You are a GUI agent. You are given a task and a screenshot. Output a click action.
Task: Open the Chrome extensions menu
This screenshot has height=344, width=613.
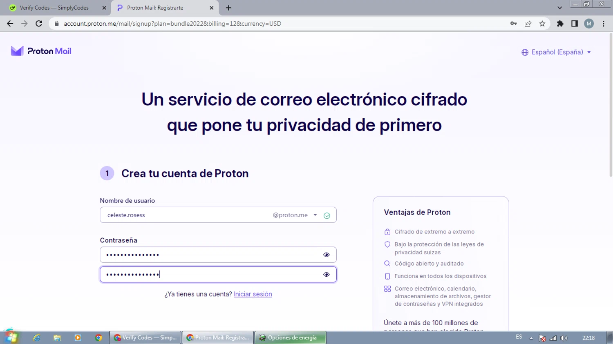pyautogui.click(x=560, y=24)
